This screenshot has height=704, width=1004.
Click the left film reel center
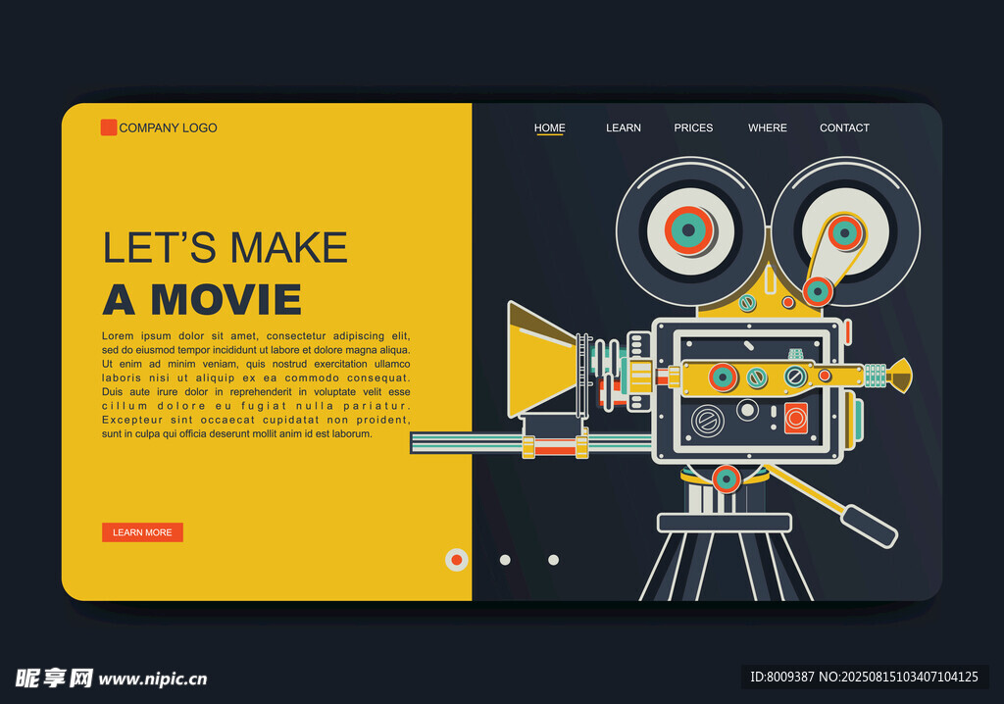coord(689,231)
